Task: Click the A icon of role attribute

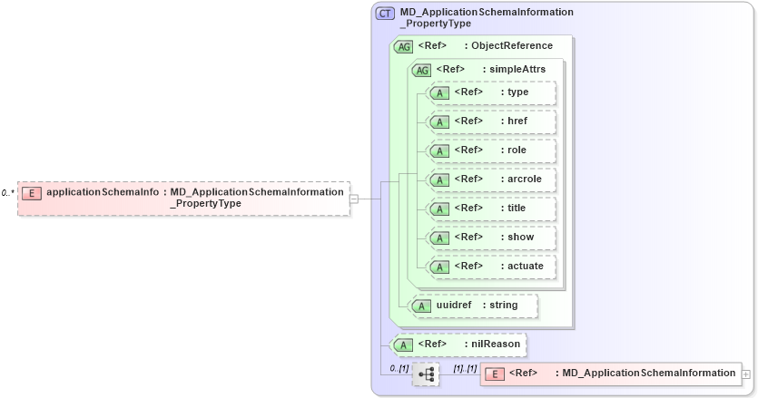Action: click(439, 151)
